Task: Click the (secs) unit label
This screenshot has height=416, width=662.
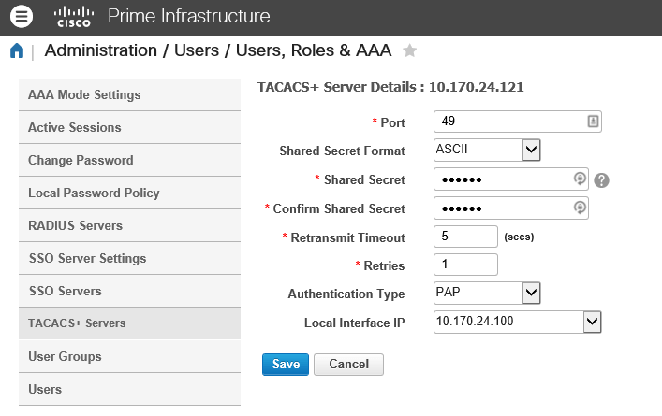Action: pyautogui.click(x=519, y=237)
